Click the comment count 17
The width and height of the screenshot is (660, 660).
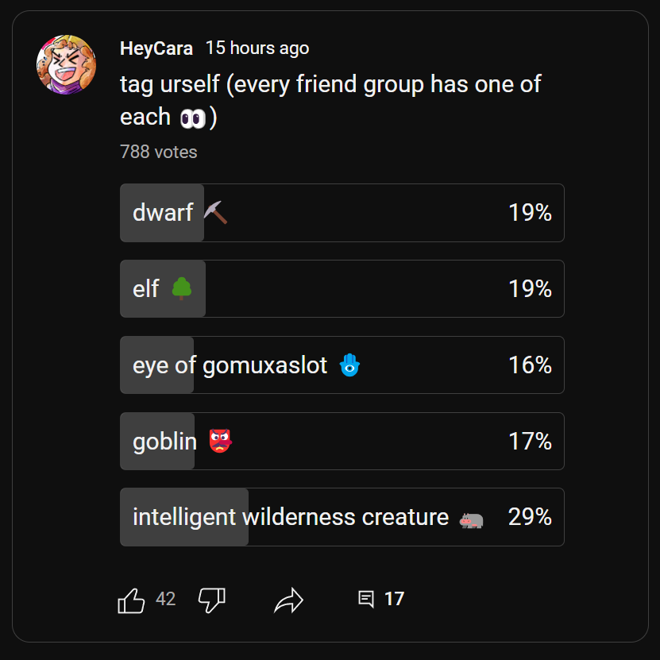(394, 599)
